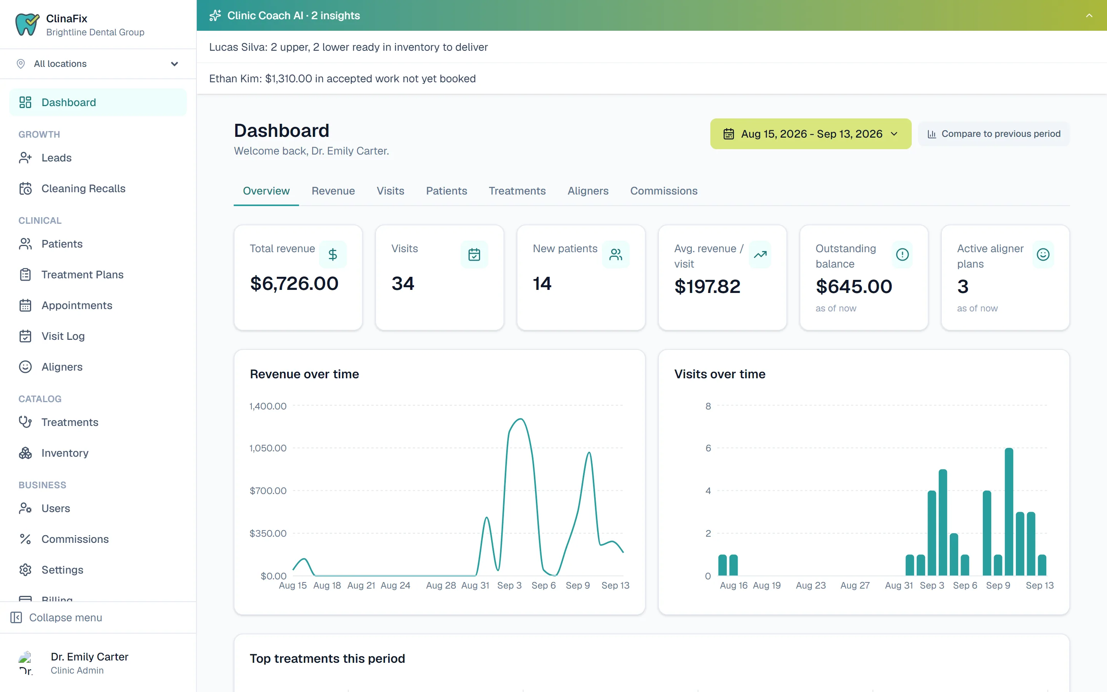This screenshot has height=692, width=1107.
Task: Click the Clinic Coach AI sparkle icon
Action: pyautogui.click(x=215, y=15)
